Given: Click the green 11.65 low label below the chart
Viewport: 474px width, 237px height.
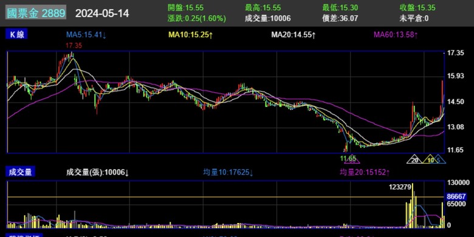Looking at the screenshot, I should pyautogui.click(x=348, y=158).
